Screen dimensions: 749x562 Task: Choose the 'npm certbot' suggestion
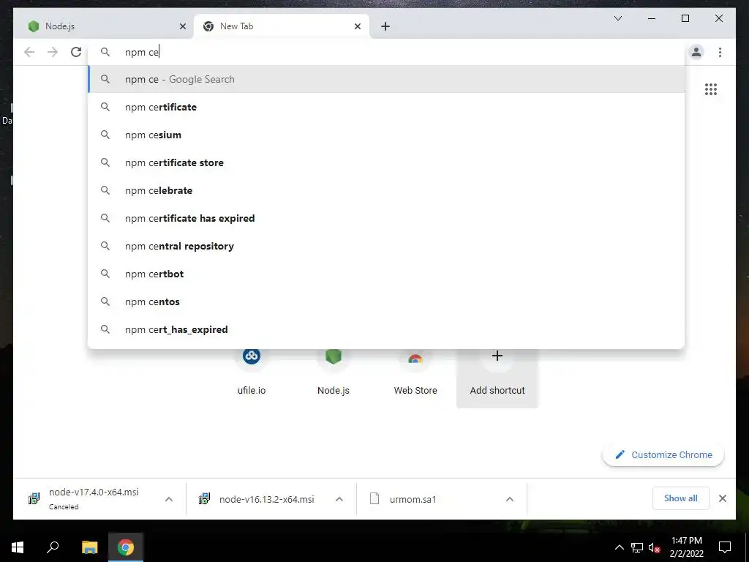(386, 274)
